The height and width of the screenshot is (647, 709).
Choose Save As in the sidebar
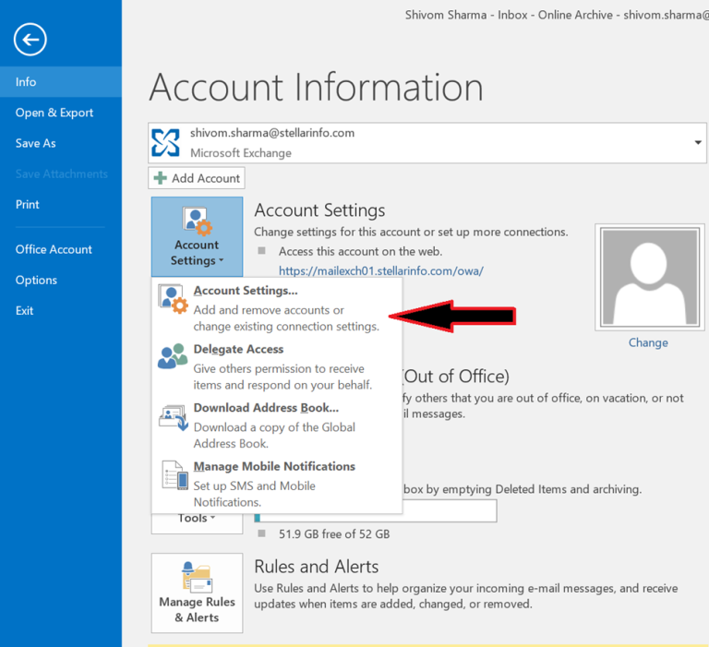61,143
